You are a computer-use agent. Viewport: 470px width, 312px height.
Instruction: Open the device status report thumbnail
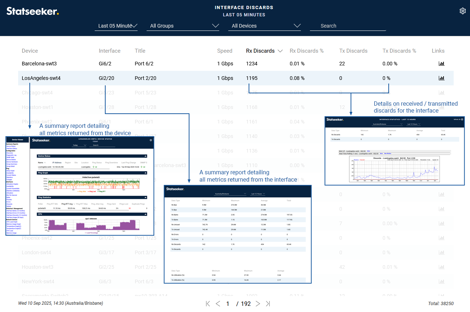click(x=80, y=186)
